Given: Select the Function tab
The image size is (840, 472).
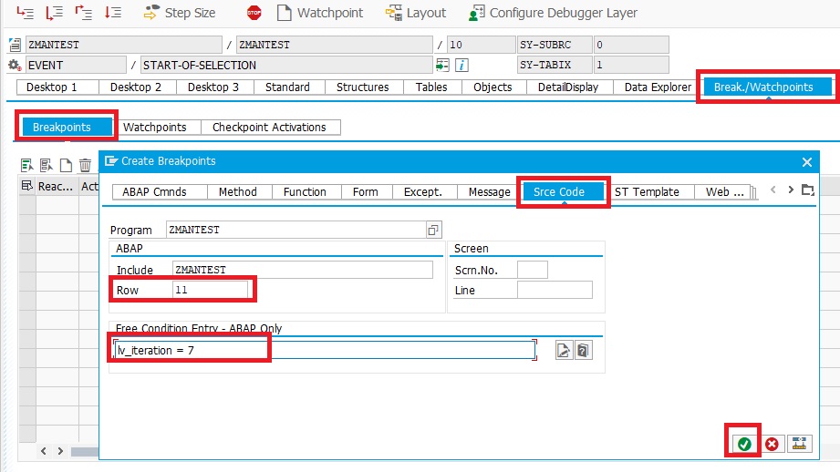Looking at the screenshot, I should click(x=306, y=191).
